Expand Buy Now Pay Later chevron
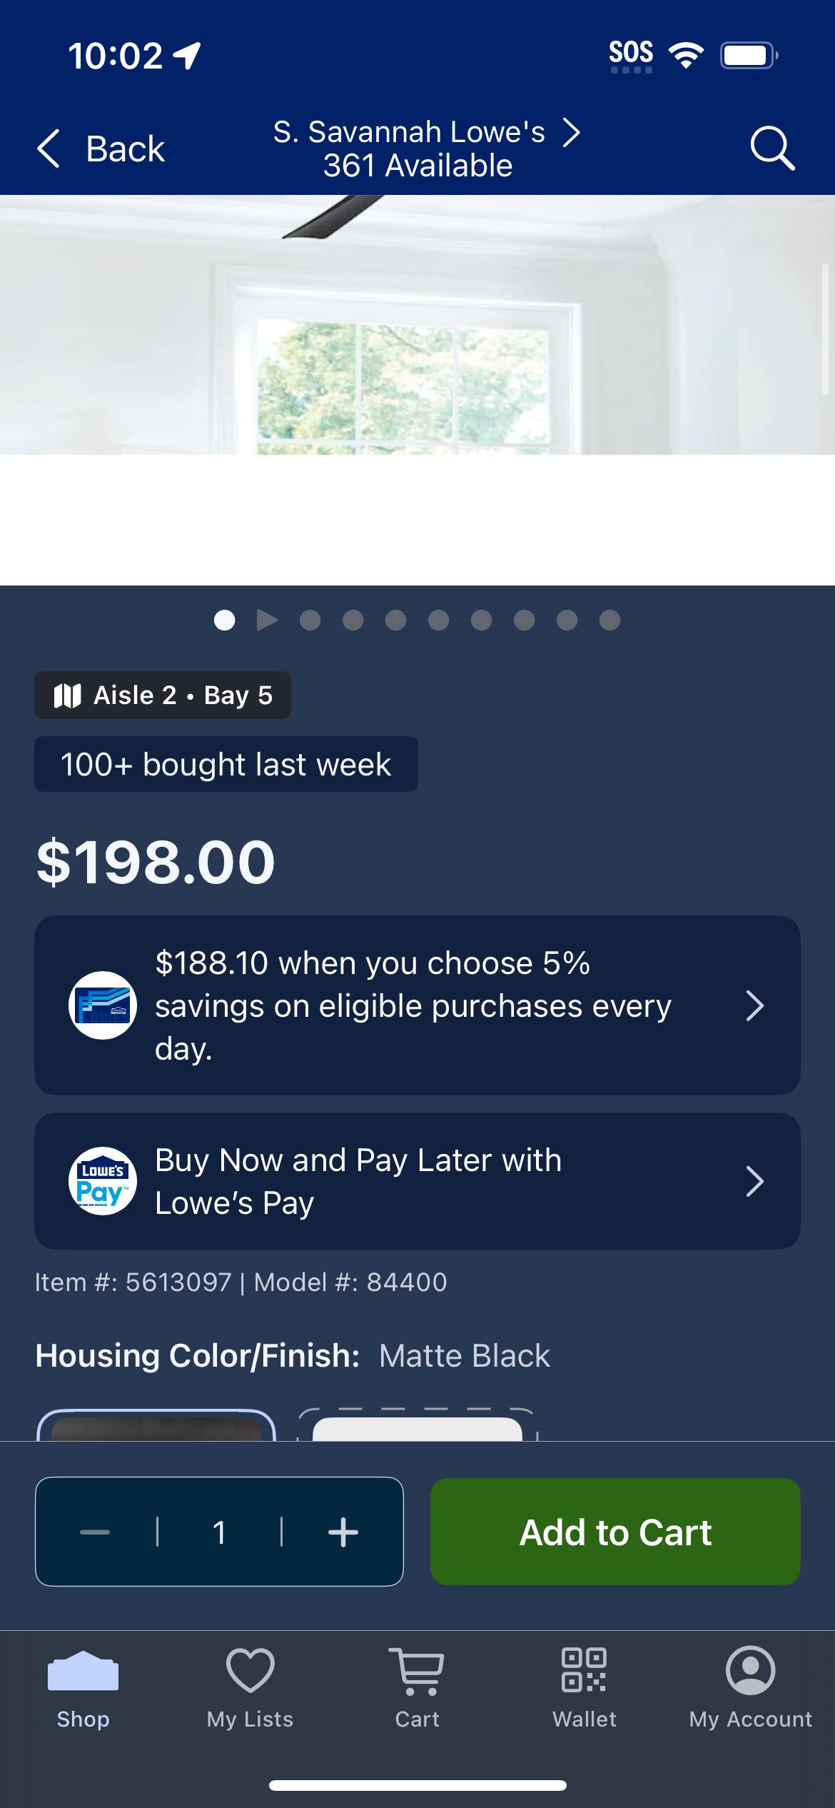Viewport: 835px width, 1808px height. click(x=755, y=1181)
